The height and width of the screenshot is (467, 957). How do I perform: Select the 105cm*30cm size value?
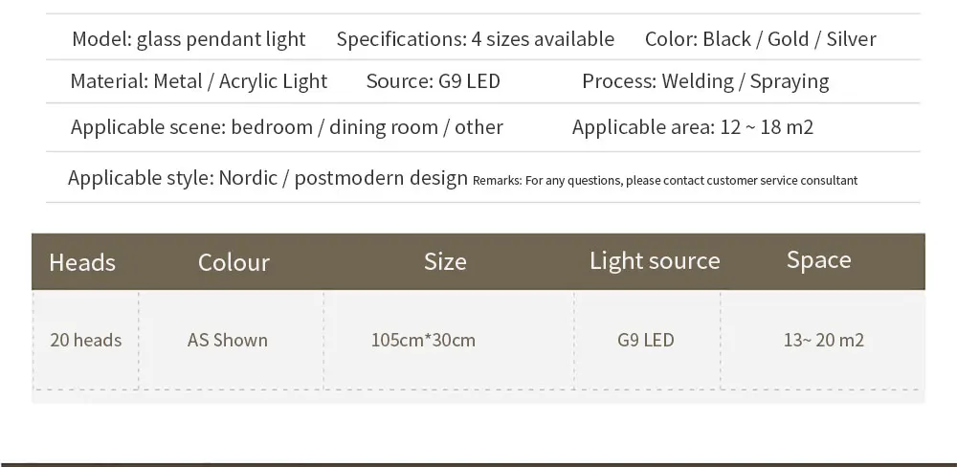pos(424,340)
